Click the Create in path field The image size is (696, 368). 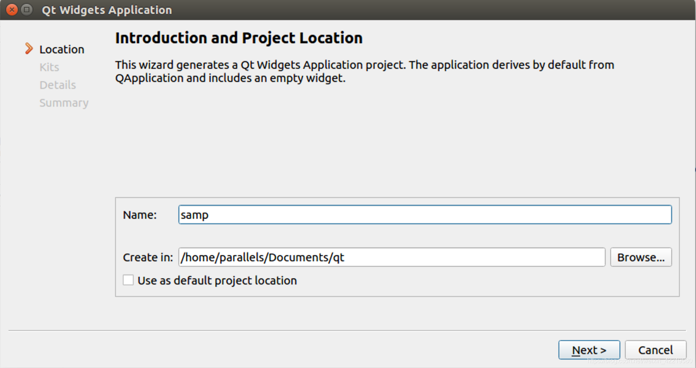tap(392, 257)
